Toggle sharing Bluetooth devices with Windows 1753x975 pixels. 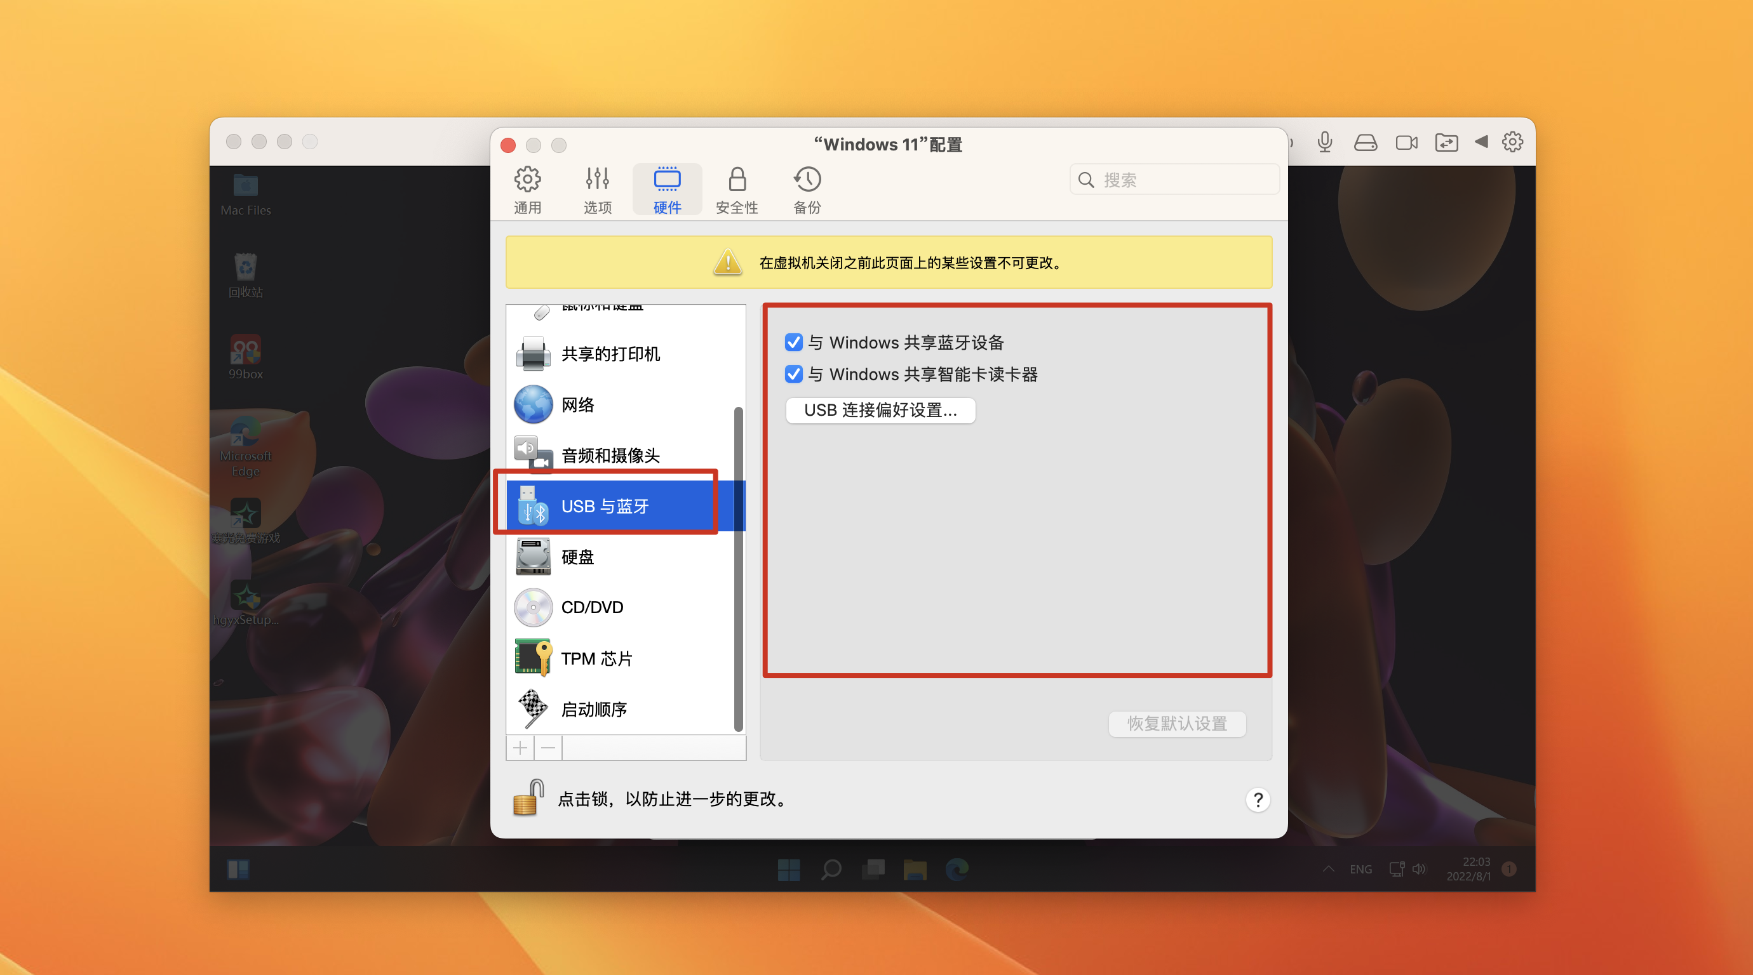click(x=793, y=342)
